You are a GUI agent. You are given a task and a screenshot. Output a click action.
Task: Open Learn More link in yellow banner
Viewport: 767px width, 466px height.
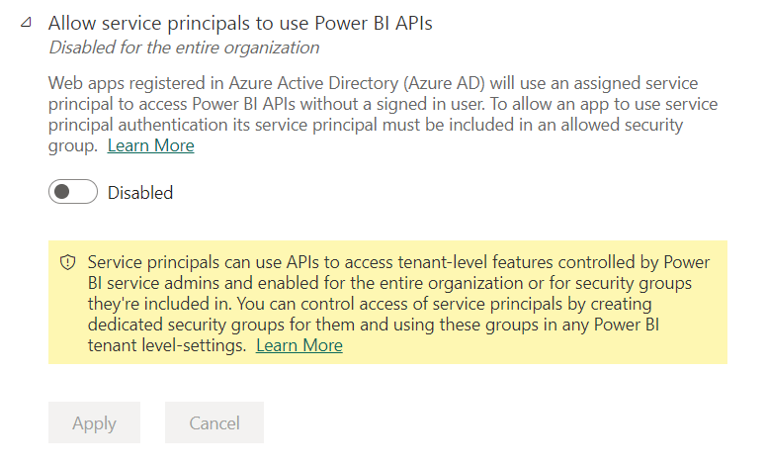[298, 345]
